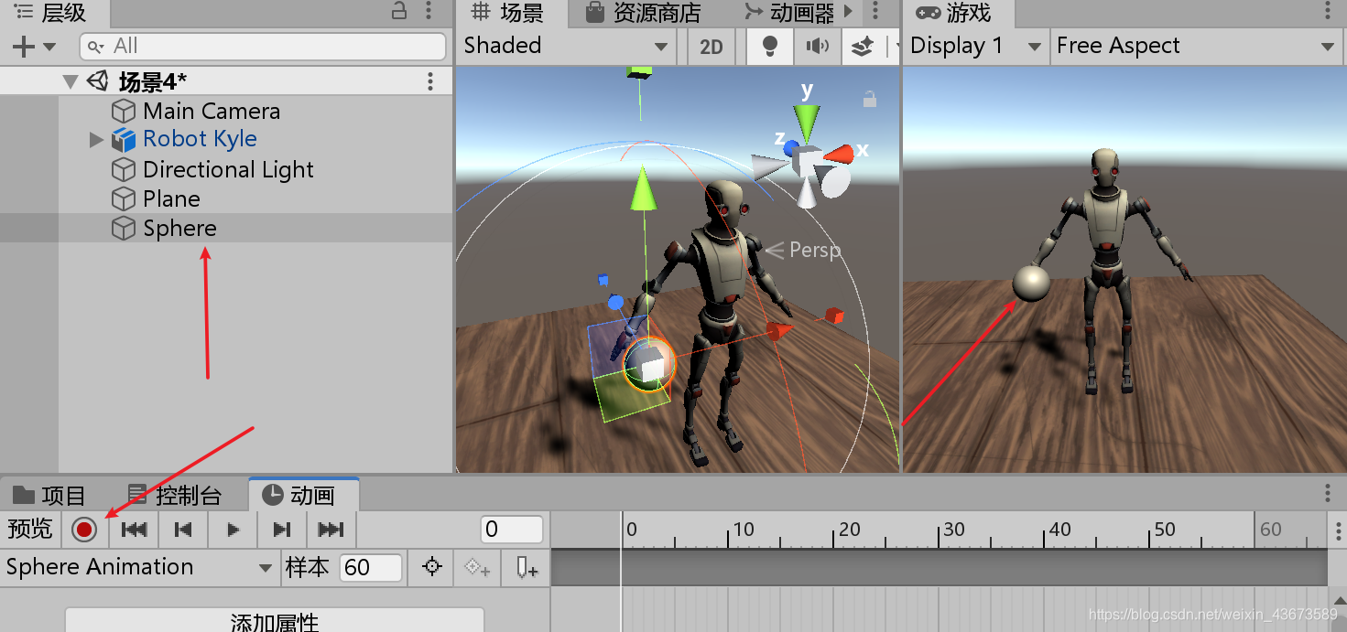Image resolution: width=1347 pixels, height=632 pixels.
Task: Switch to the Animator tab
Action: tap(789, 13)
